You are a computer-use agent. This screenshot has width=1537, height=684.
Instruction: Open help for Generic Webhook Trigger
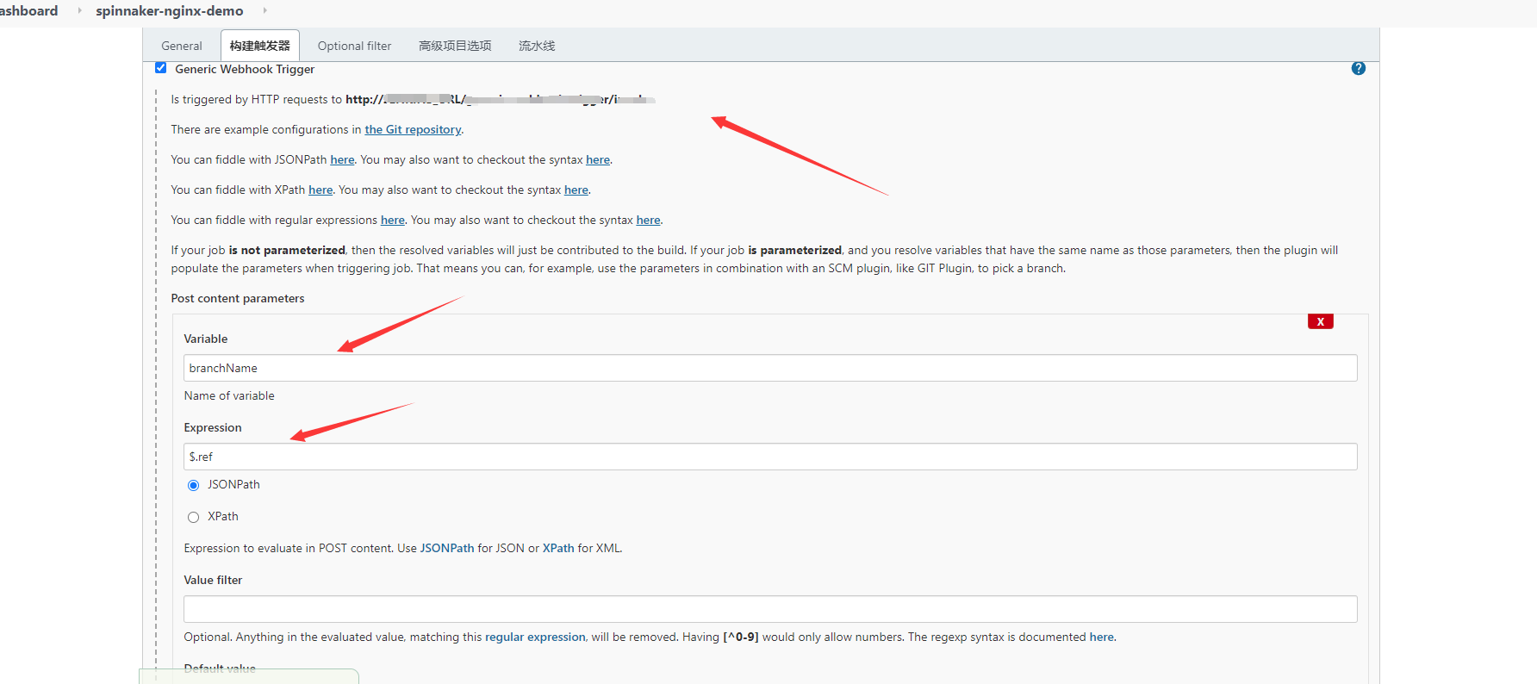(1359, 68)
